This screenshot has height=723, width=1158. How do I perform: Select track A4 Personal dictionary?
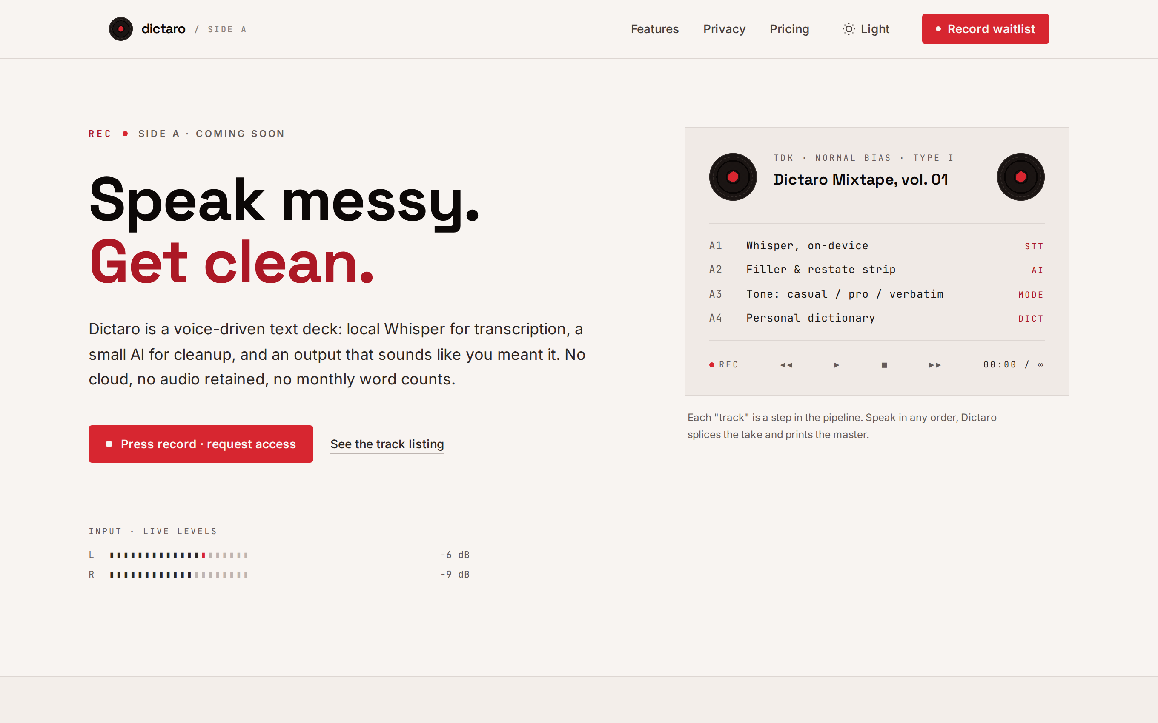877,318
